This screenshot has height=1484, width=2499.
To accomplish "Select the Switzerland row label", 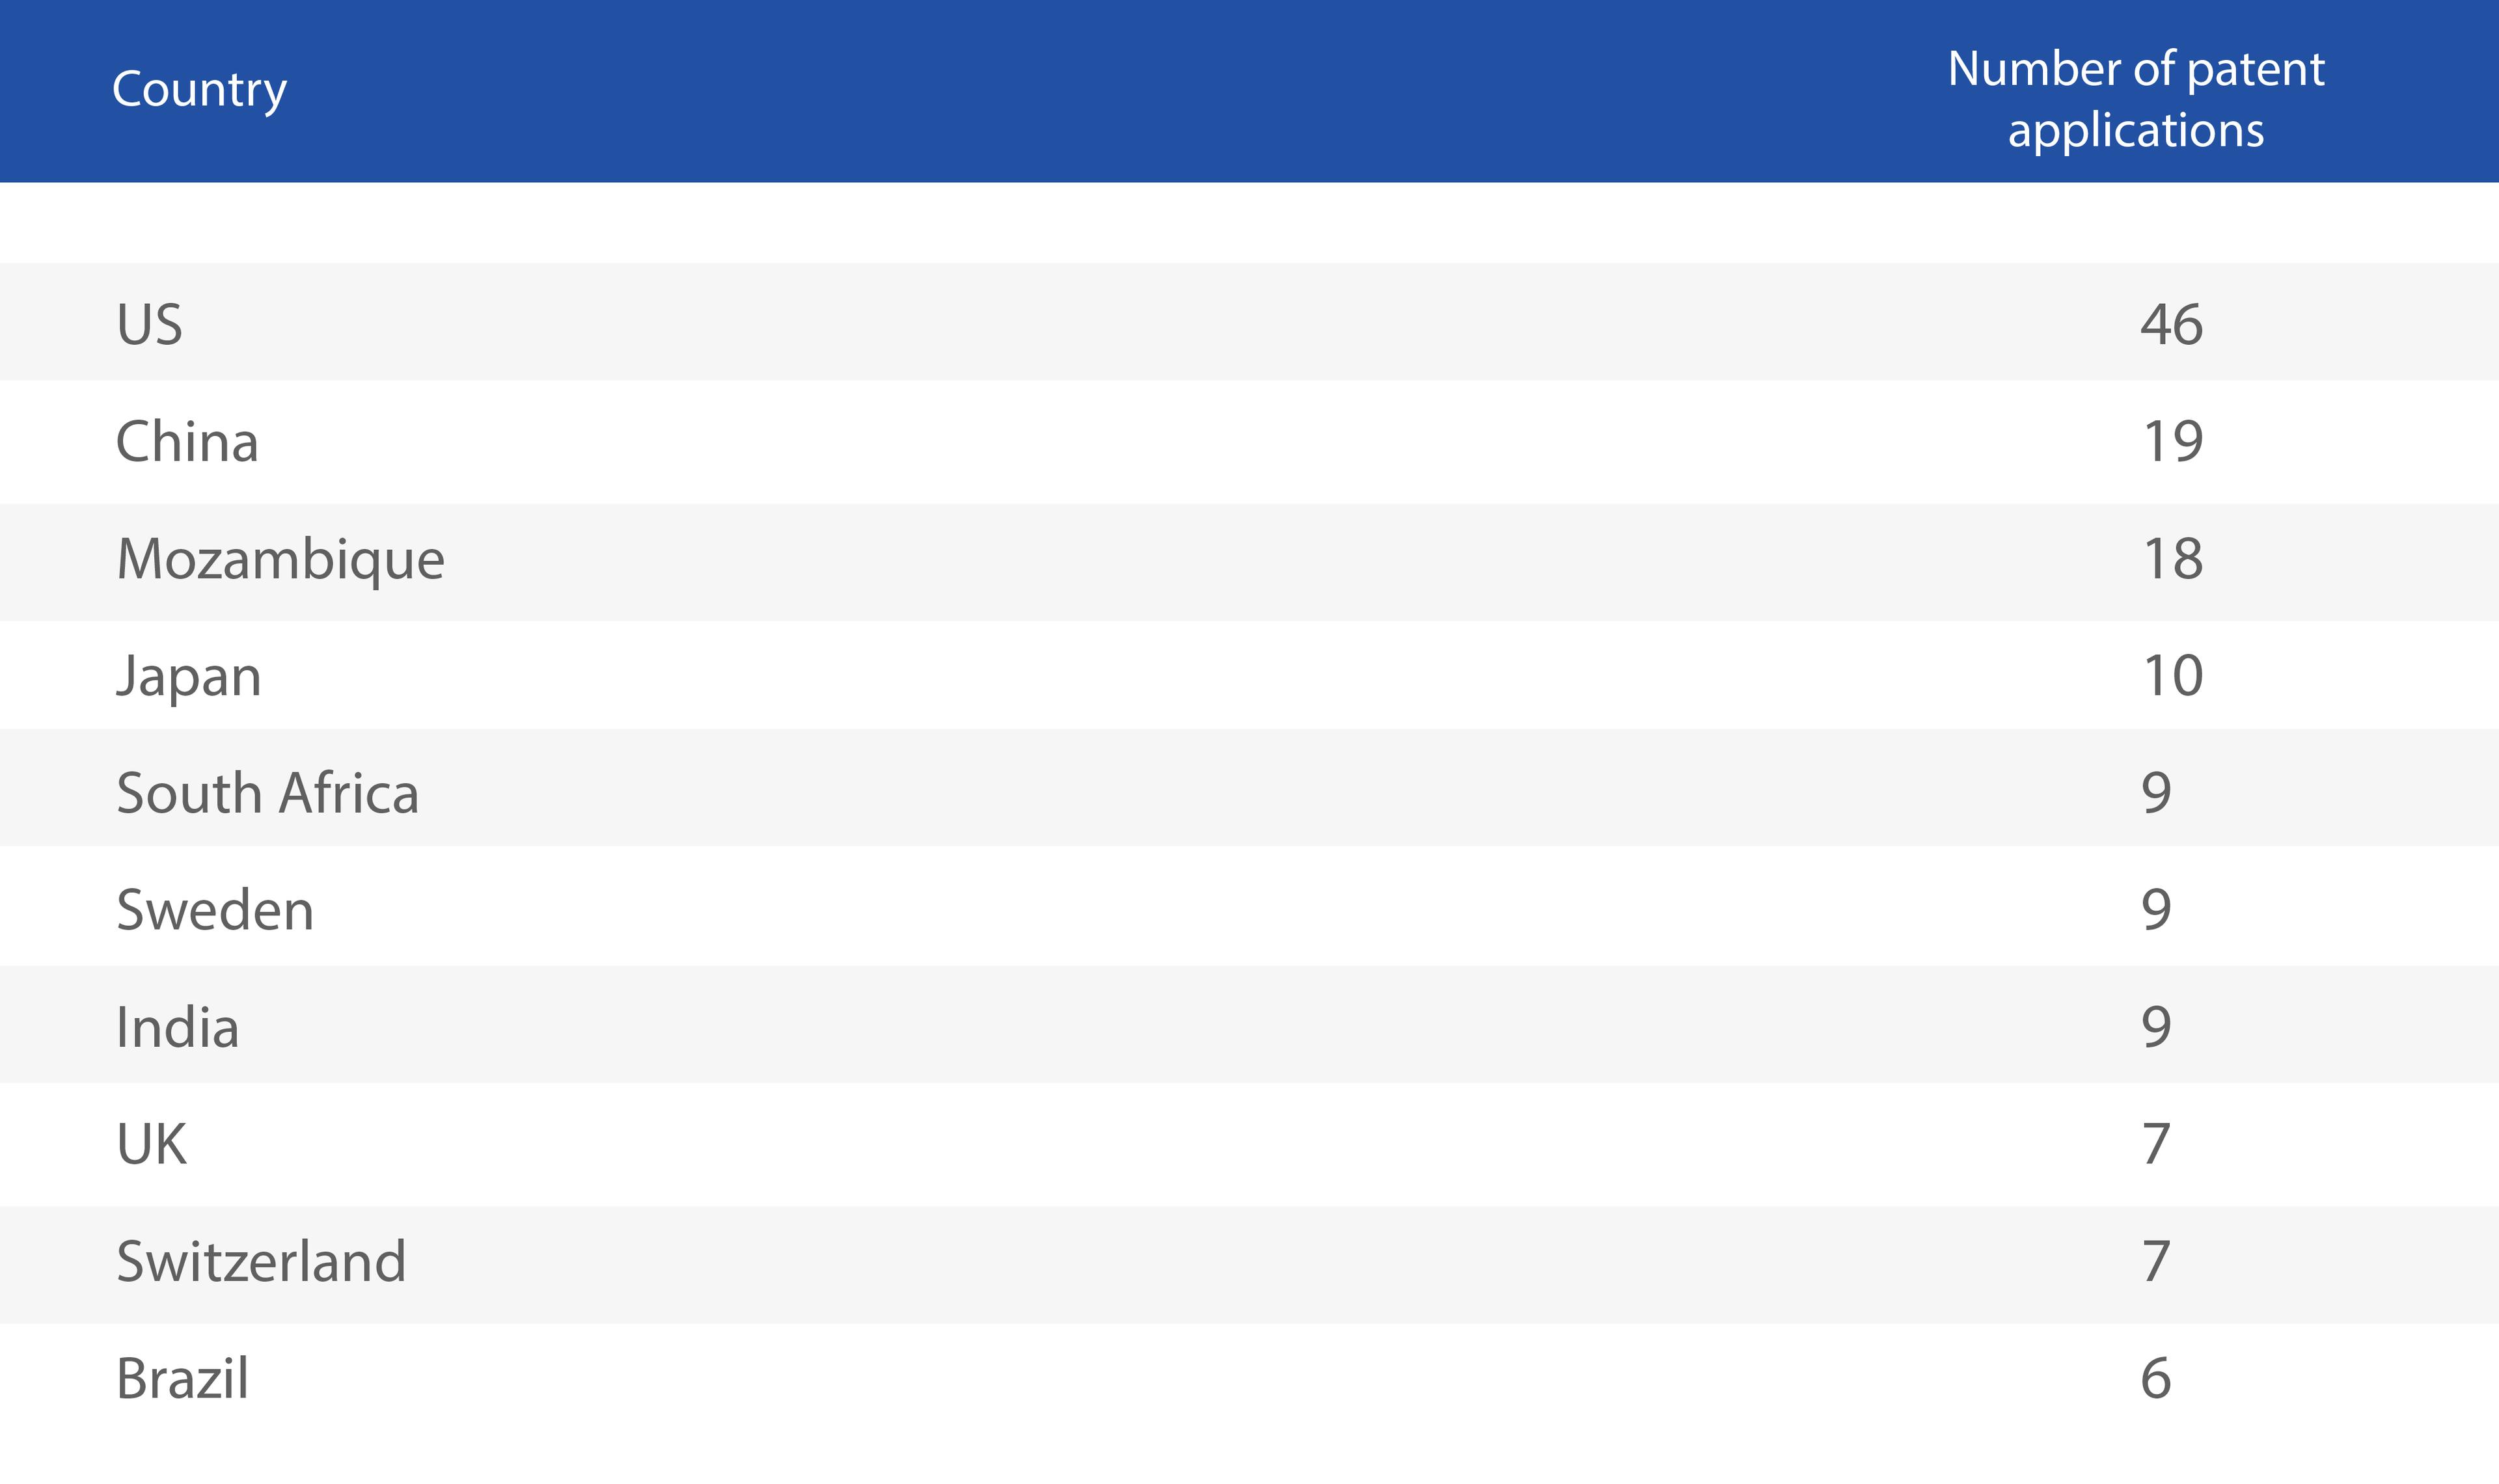I will click(x=261, y=1261).
